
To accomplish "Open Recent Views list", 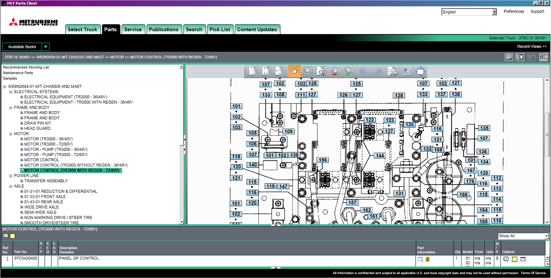I will pyautogui.click(x=531, y=46).
